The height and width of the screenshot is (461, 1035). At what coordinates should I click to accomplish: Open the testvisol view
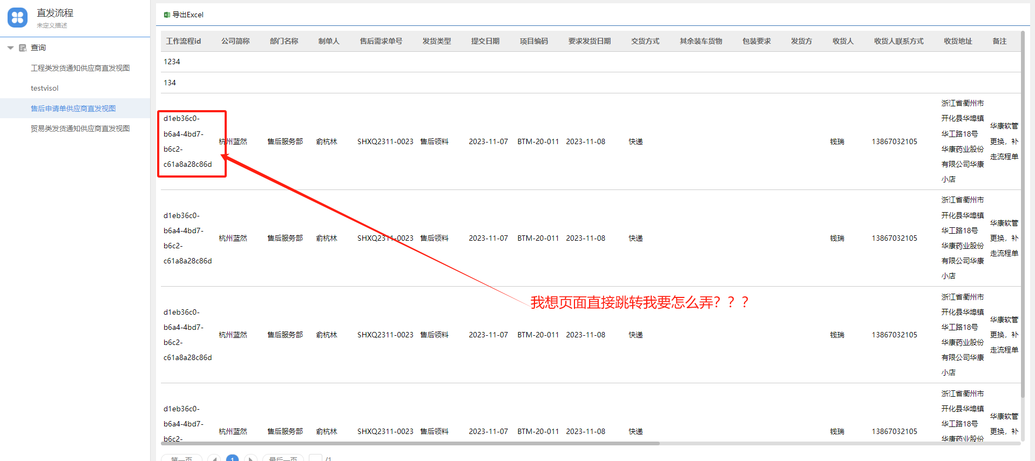coord(44,88)
